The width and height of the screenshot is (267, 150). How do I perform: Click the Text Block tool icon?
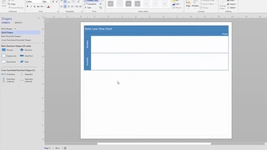[101, 7]
